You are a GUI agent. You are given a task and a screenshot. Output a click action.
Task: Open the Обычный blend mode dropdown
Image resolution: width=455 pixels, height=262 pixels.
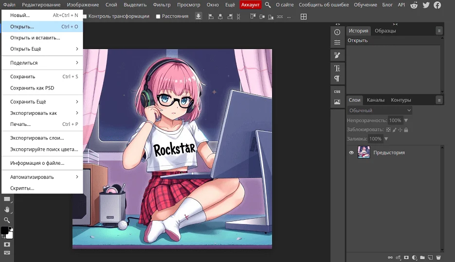pyautogui.click(x=380, y=110)
